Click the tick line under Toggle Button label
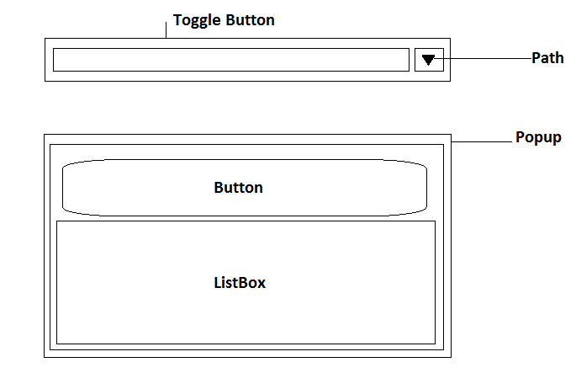The height and width of the screenshot is (389, 576). [166, 29]
